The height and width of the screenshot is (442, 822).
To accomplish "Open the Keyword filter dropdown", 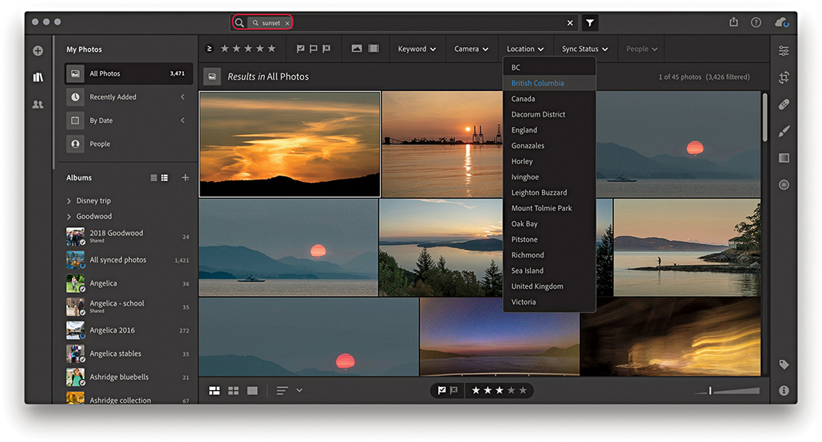I will pos(417,49).
